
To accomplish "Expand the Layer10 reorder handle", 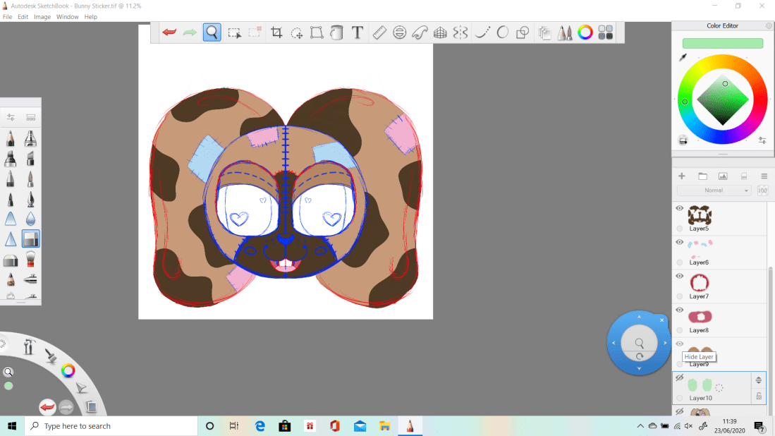I will tap(759, 380).
